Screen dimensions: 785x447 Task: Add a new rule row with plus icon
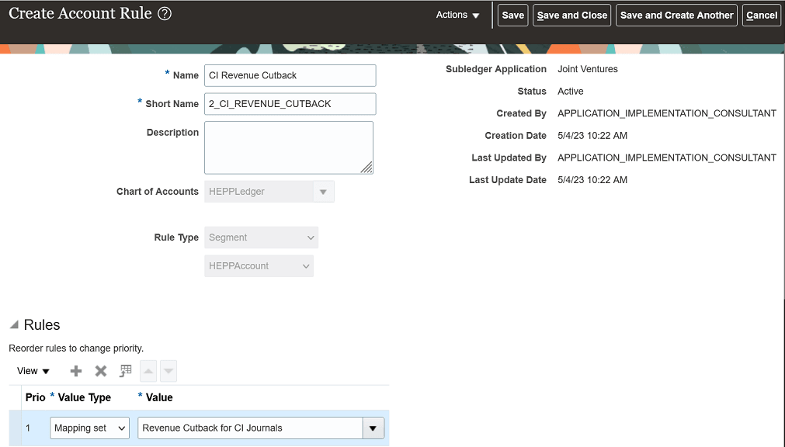[76, 371]
